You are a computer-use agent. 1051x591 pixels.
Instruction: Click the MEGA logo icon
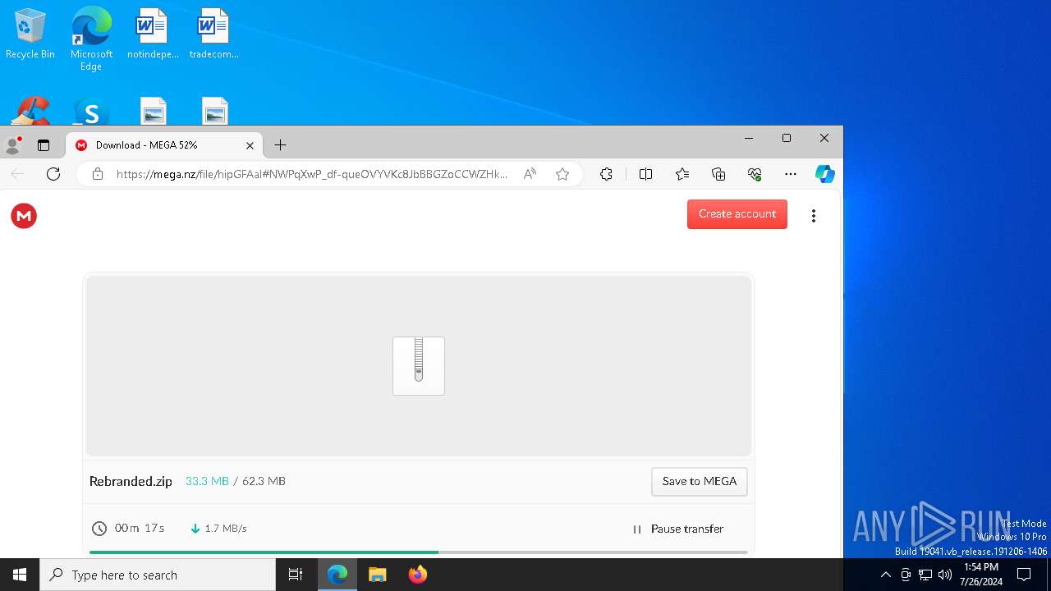[x=24, y=216]
